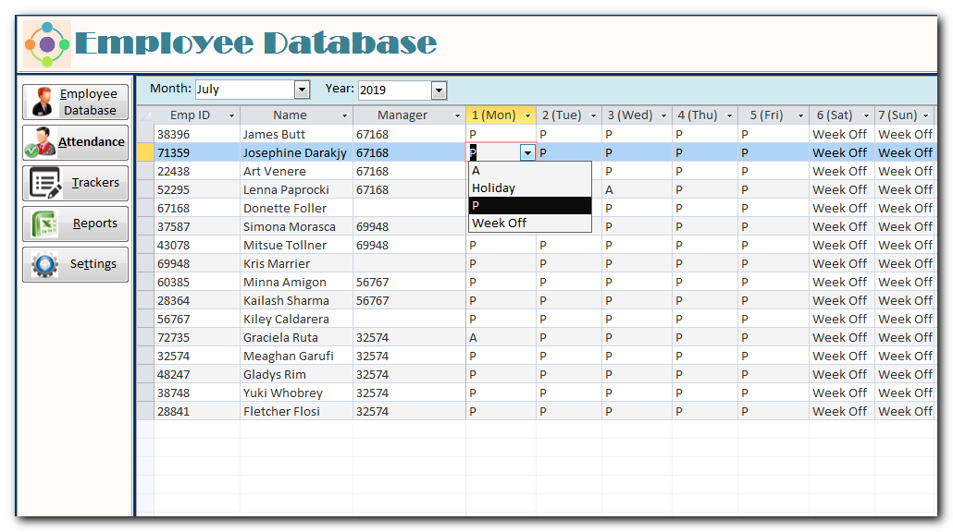Open the 3 (Wed) column filter arrow
953x532 pixels.
pos(663,115)
